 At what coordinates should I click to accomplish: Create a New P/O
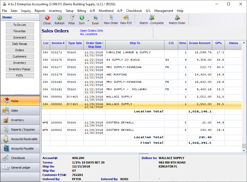click(126, 20)
